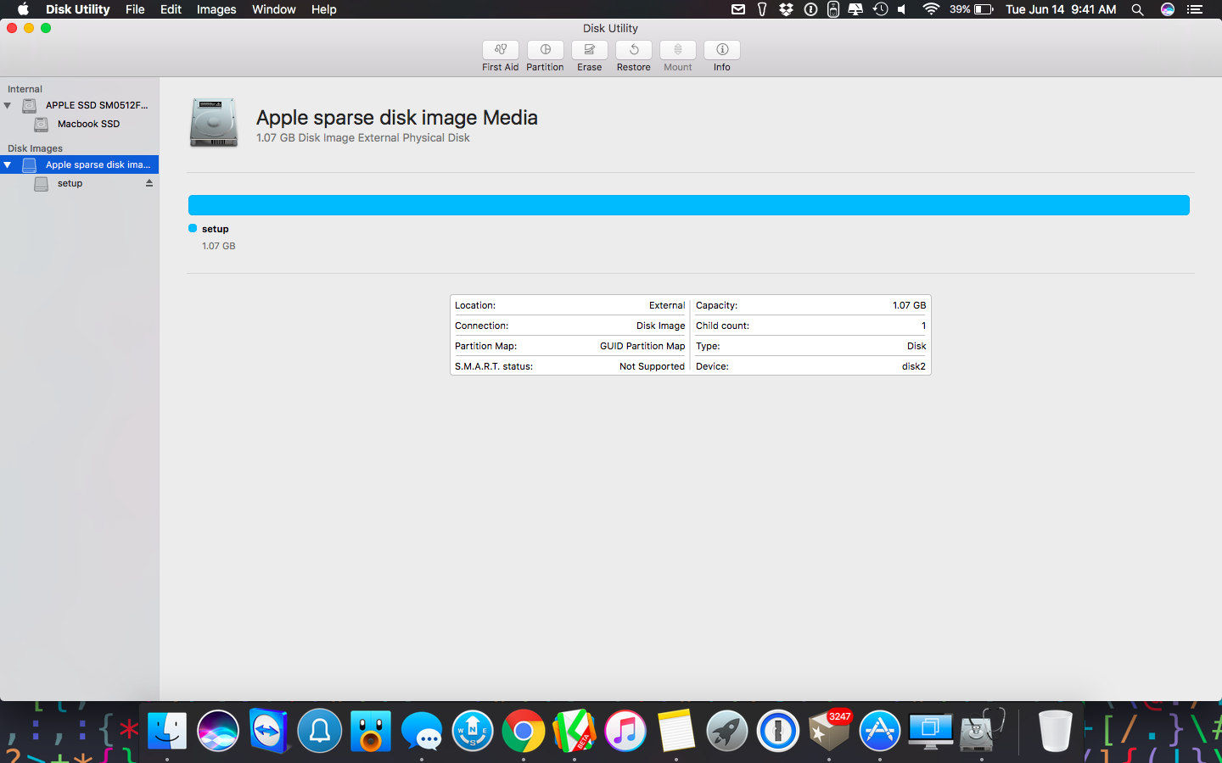Image resolution: width=1222 pixels, height=763 pixels.
Task: Open Dropbox menu bar icon
Action: [x=787, y=9]
